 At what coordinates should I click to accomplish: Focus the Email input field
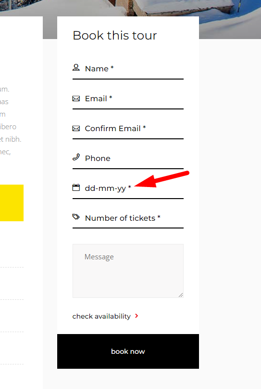point(128,99)
